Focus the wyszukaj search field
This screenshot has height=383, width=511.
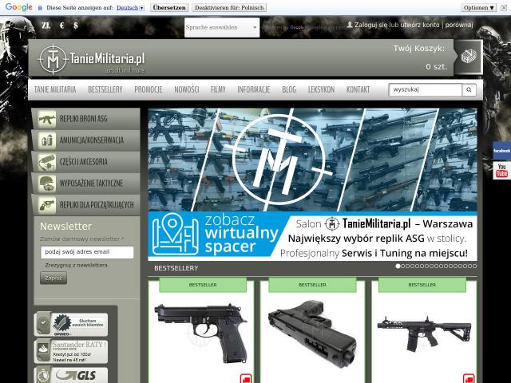point(426,89)
